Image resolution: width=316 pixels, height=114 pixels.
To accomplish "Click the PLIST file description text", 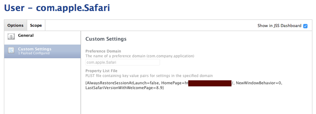I will [149, 76].
